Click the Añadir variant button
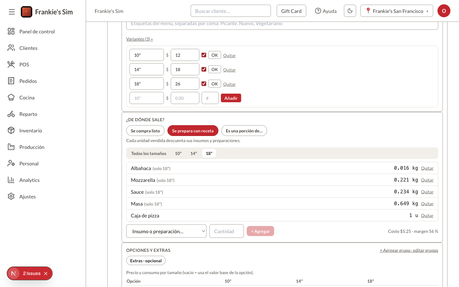 click(231, 98)
